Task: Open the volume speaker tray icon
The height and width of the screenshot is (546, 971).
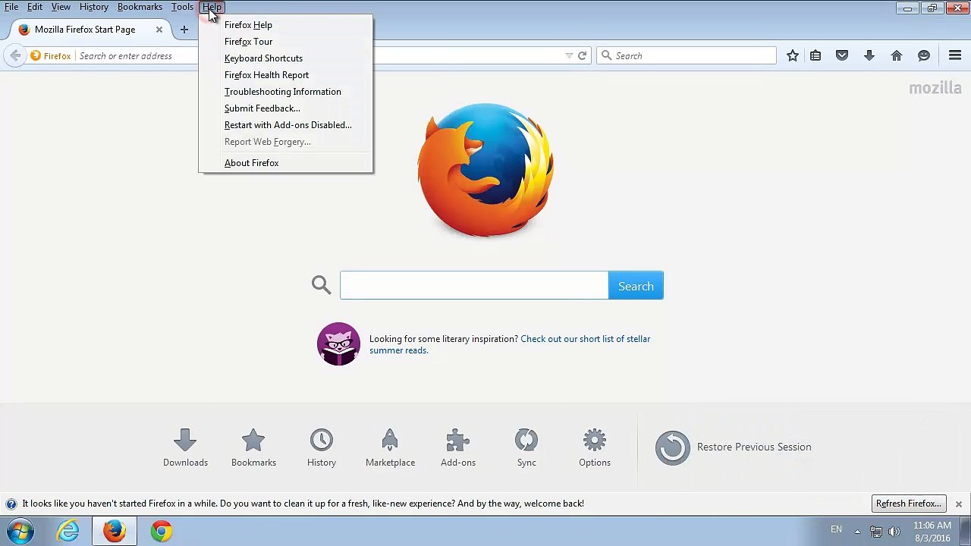Action: coord(894,532)
